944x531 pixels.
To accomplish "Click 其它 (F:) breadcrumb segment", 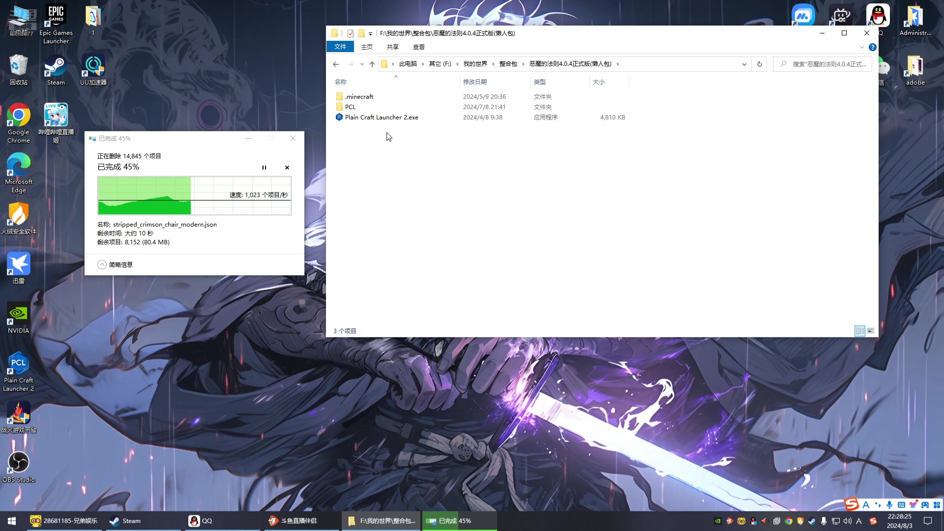I will (x=440, y=64).
